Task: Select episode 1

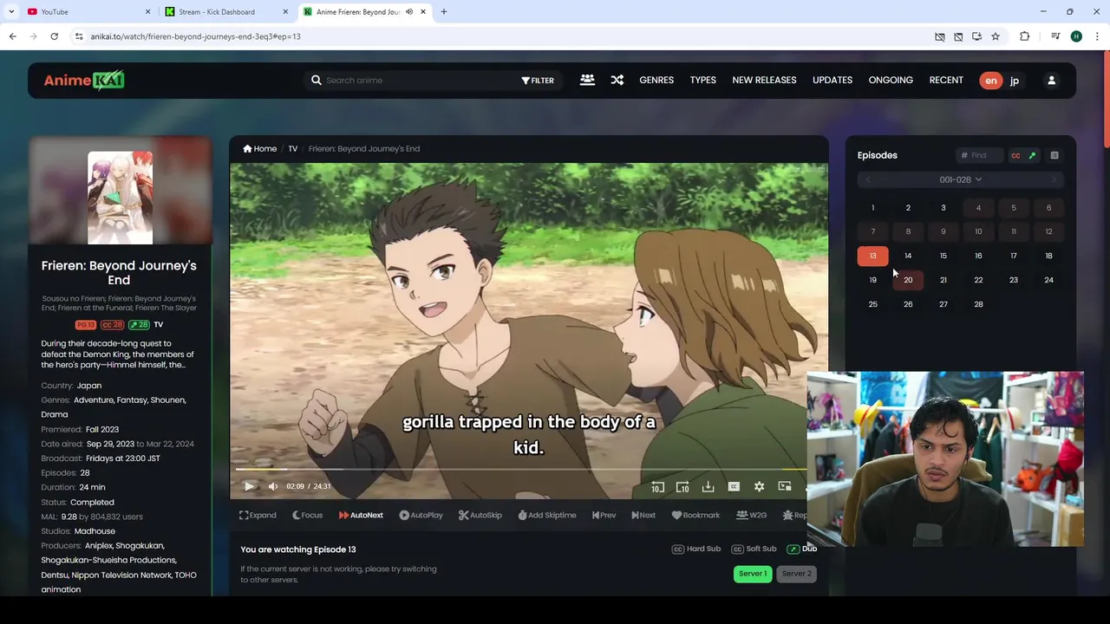Action: [x=872, y=208]
